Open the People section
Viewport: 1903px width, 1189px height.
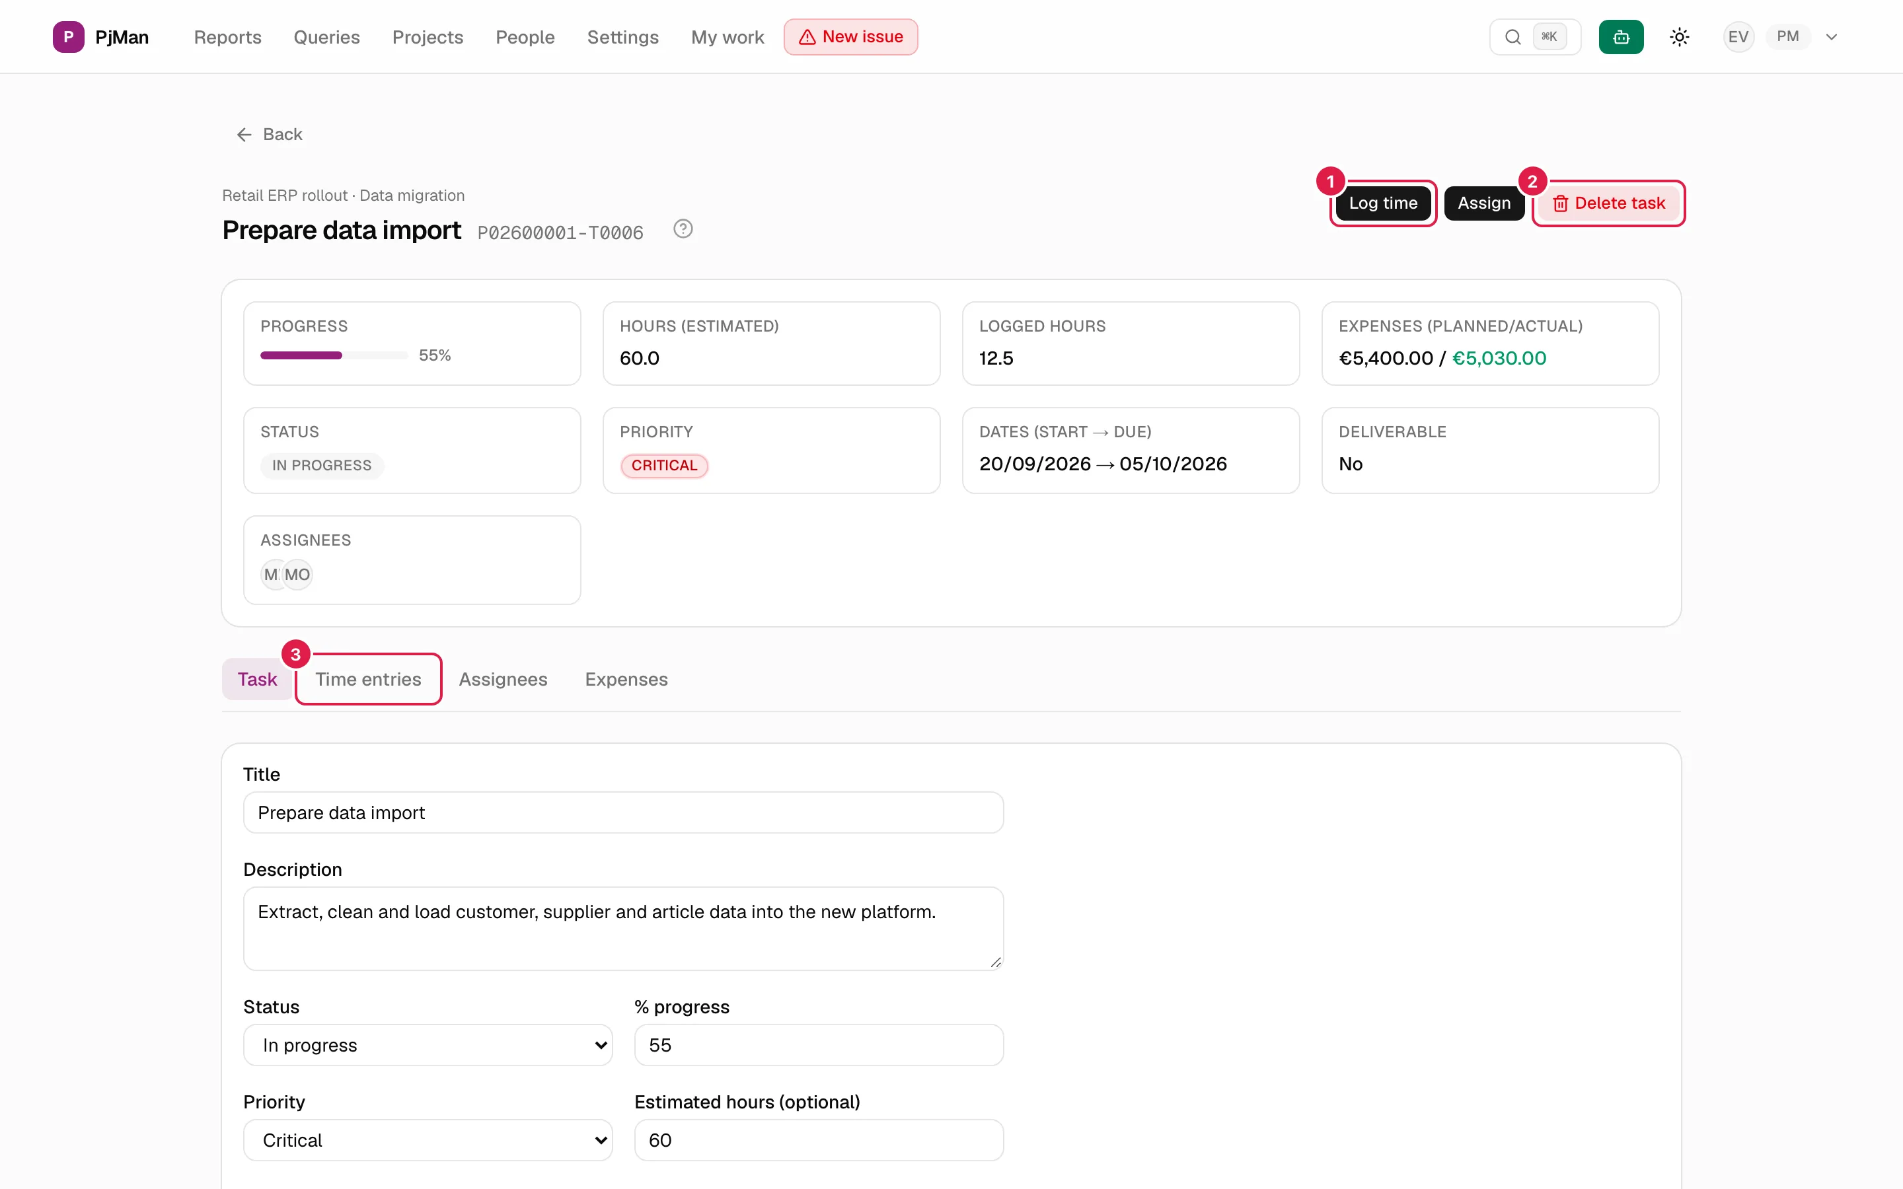[525, 37]
